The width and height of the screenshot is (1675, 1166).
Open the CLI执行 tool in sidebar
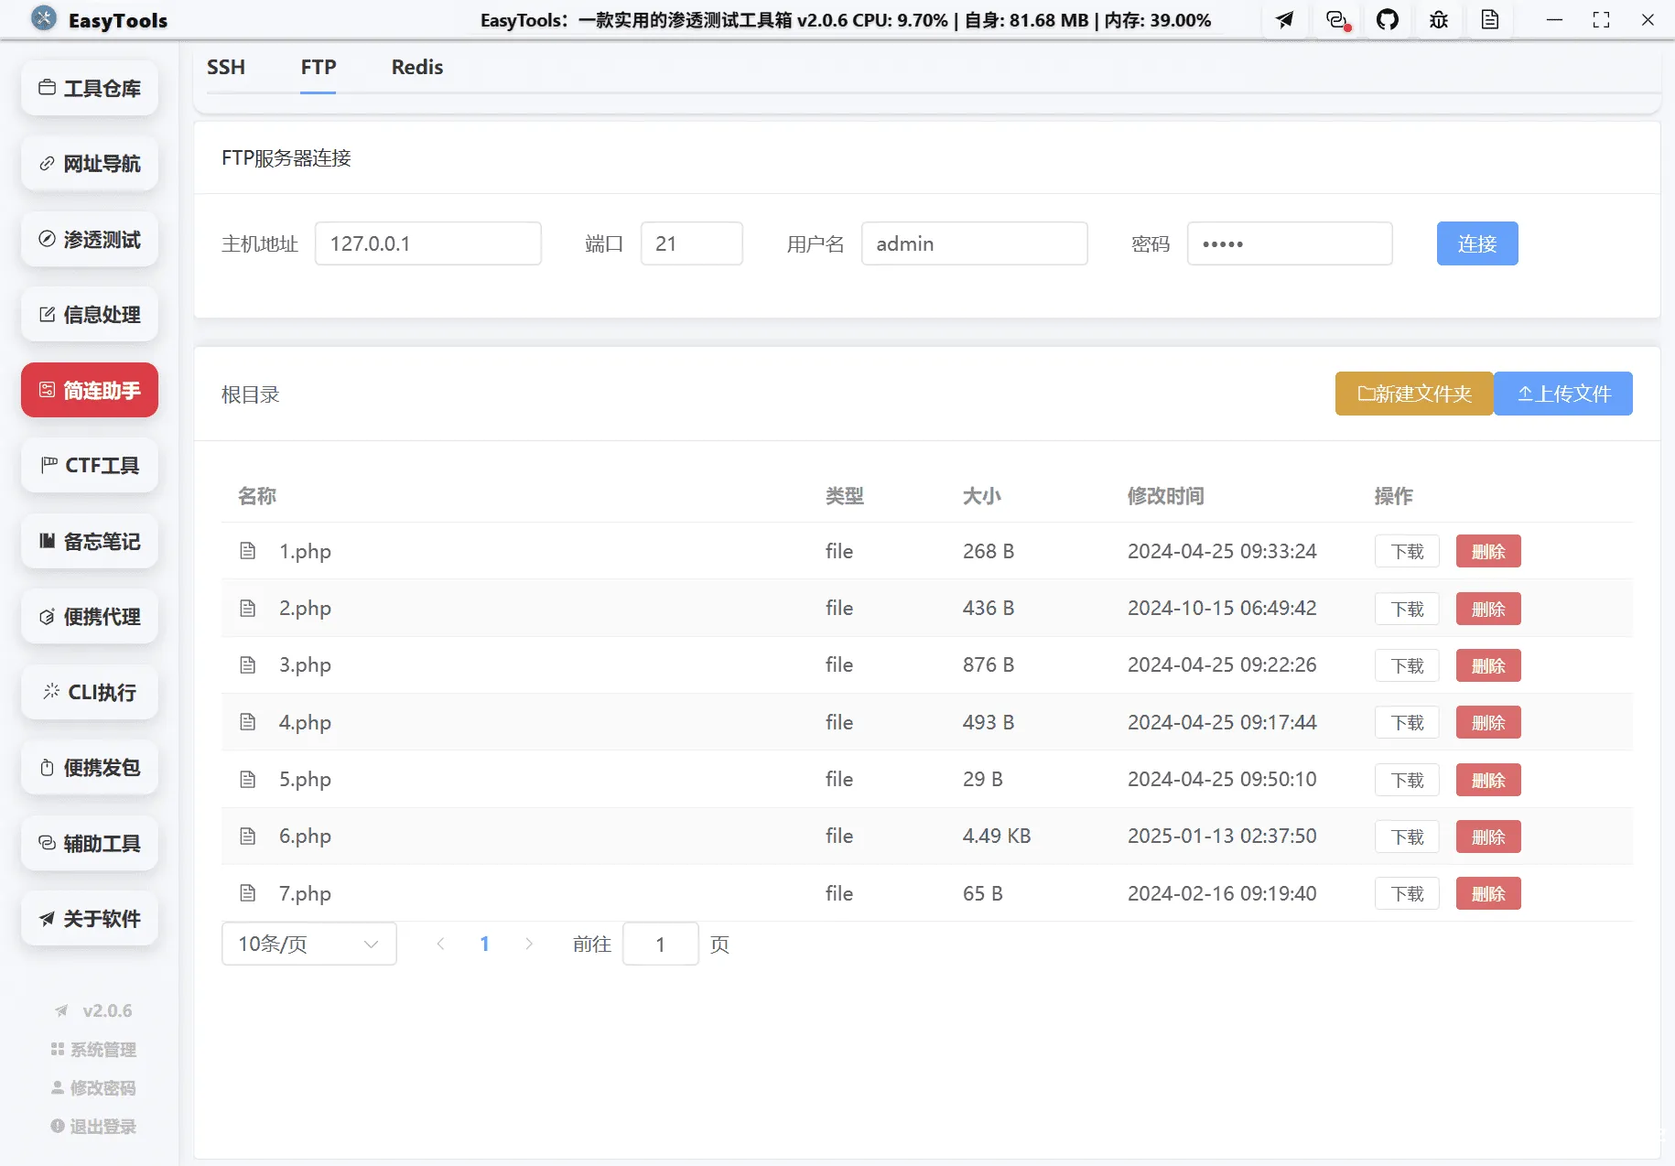[89, 693]
